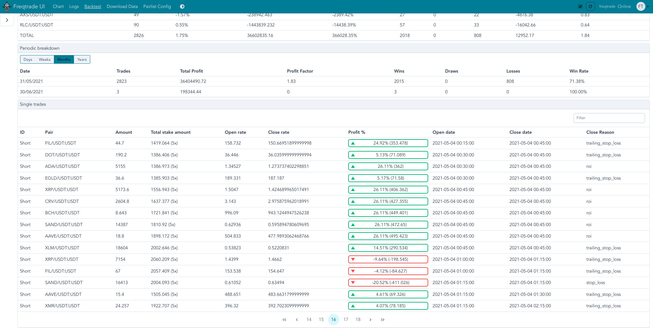Toggle the dark/light theme icon
Image resolution: width=653 pixels, height=328 pixels.
point(182,6)
